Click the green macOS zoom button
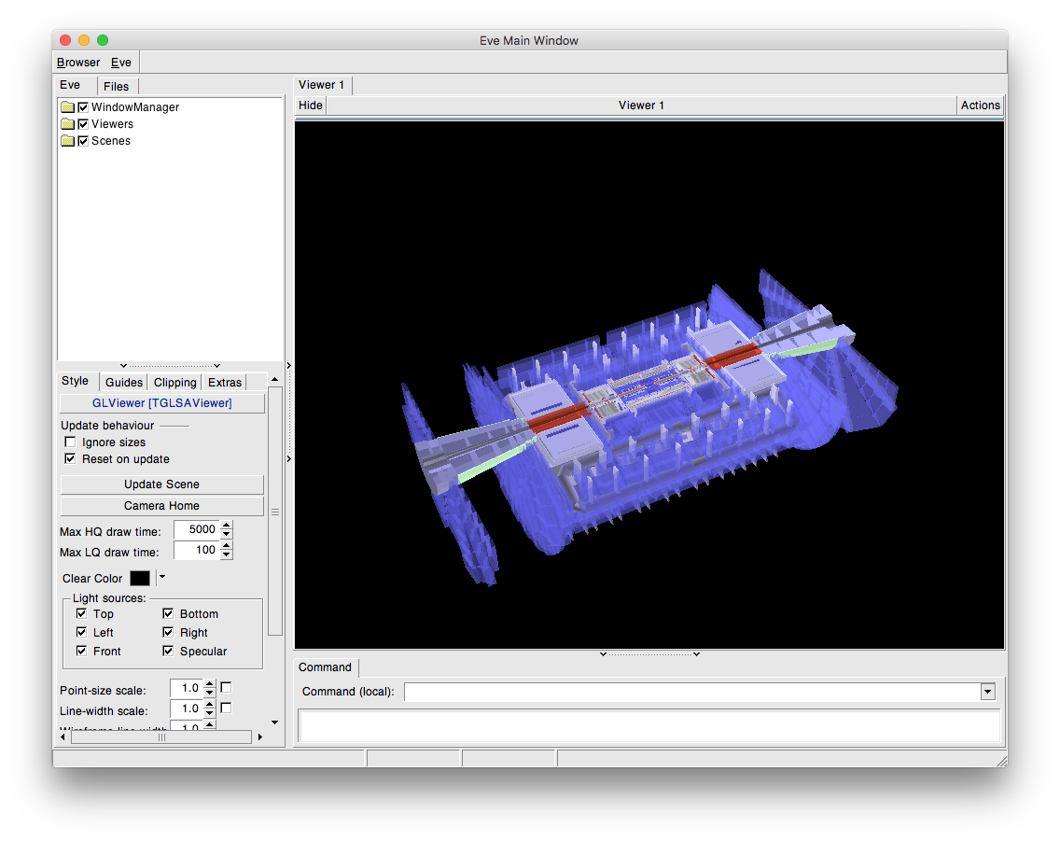The width and height of the screenshot is (1060, 842). coord(103,40)
